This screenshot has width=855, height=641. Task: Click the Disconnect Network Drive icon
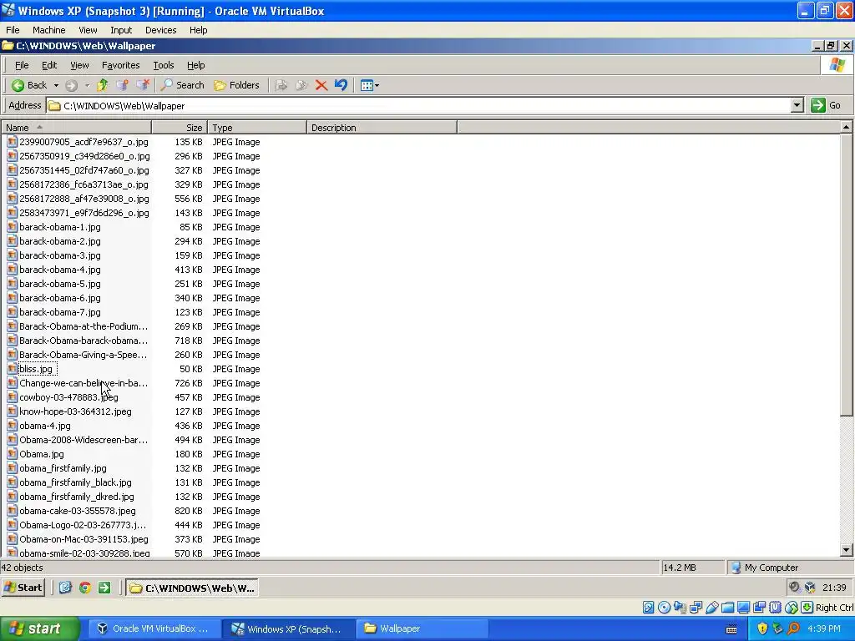(x=142, y=85)
